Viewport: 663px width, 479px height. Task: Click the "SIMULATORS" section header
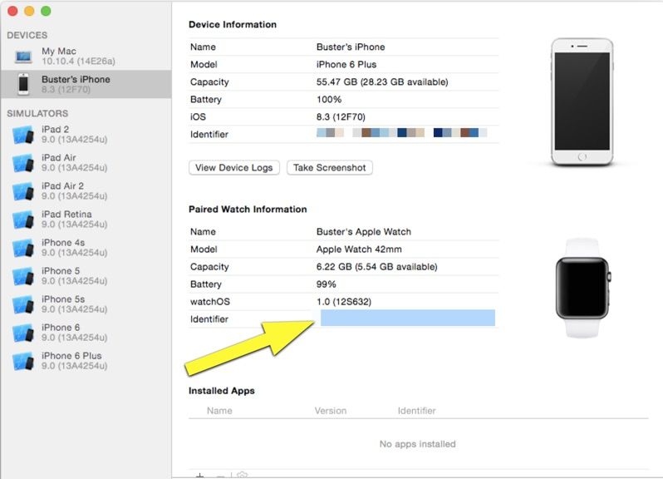(37, 113)
